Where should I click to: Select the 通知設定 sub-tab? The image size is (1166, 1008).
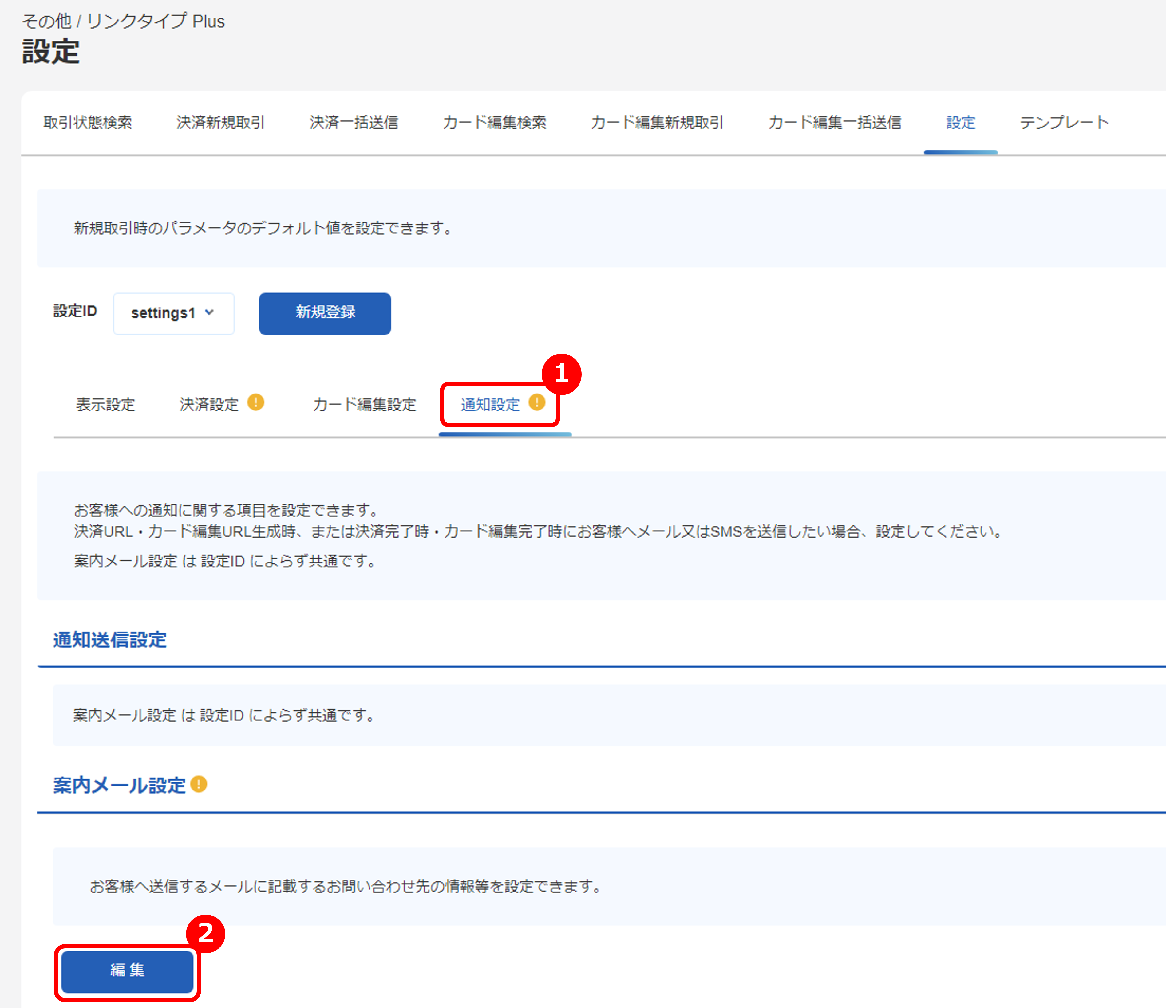(x=490, y=404)
